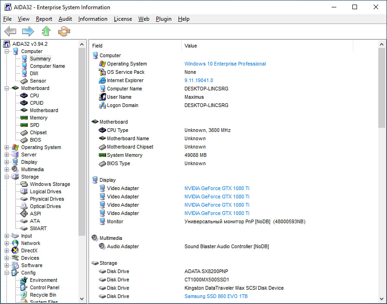Expand the Display tree node
The width and height of the screenshot is (387, 304).
point(6,162)
